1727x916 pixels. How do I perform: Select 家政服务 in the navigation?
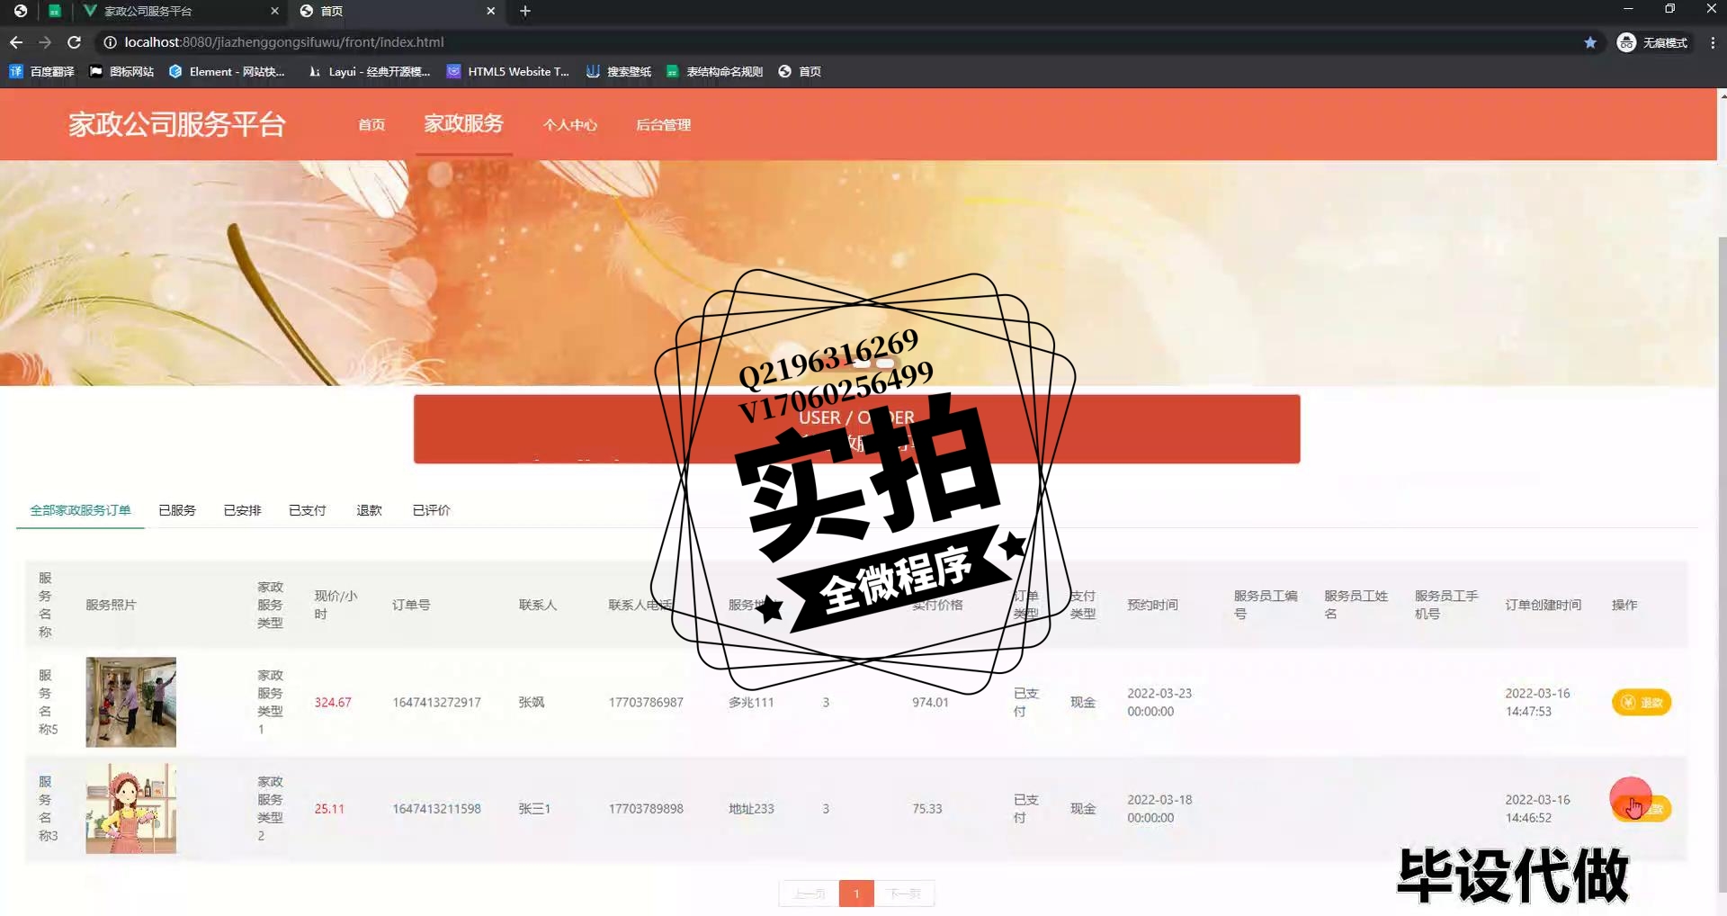click(x=463, y=123)
